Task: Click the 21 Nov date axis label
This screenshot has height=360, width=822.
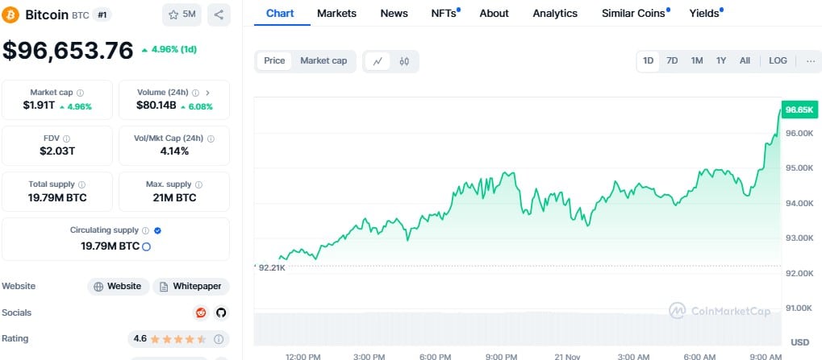Action: click(567, 356)
